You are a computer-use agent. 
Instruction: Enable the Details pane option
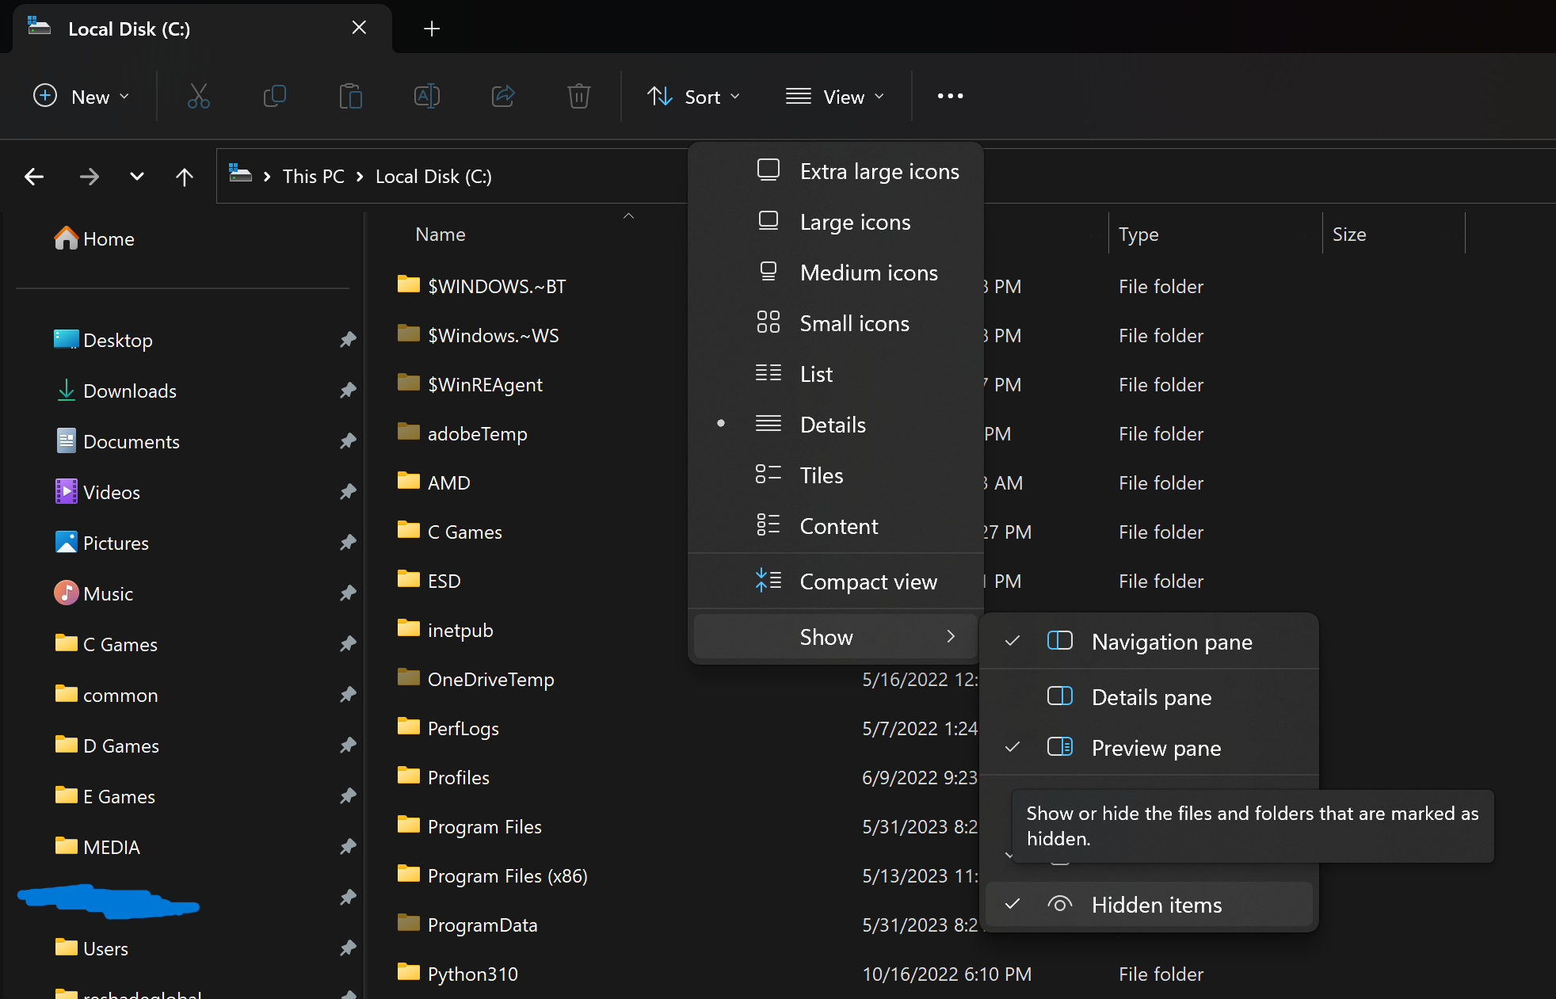pos(1150,697)
